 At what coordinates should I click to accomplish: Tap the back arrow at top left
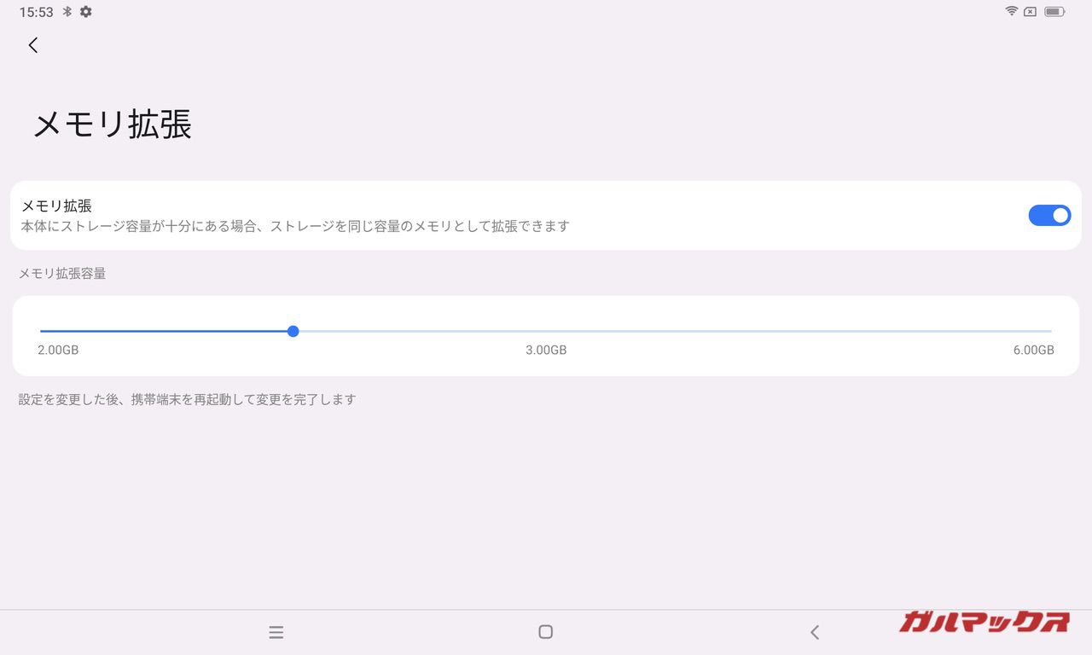[x=33, y=45]
